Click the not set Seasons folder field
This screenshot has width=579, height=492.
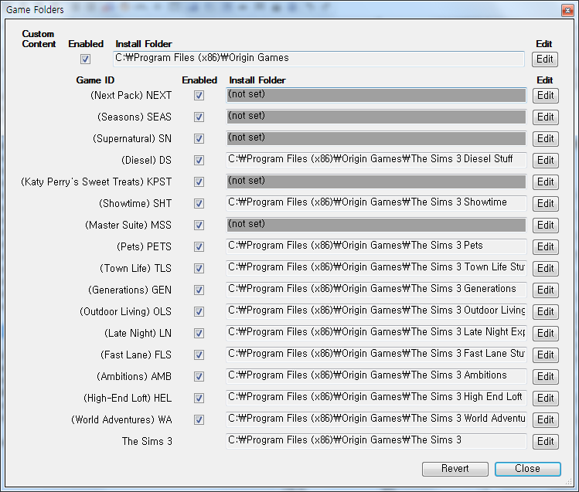tap(376, 117)
